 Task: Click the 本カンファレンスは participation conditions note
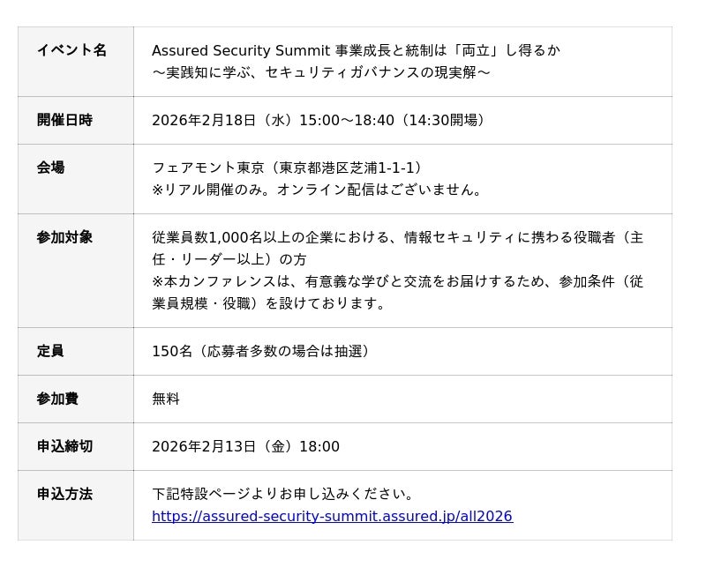(397, 281)
